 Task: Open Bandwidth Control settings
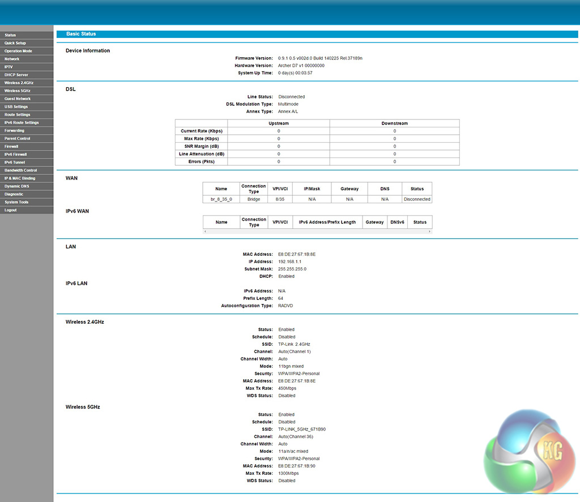(21, 170)
